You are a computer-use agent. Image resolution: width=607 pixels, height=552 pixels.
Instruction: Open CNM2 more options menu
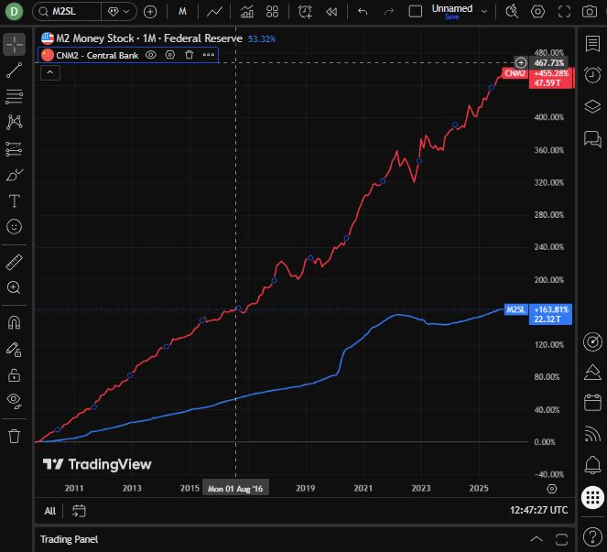point(208,55)
